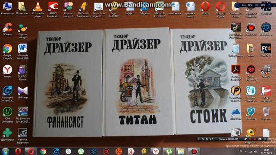Open the DURAK shortcut icon
Screen dimensions: 276x155
[22, 73]
